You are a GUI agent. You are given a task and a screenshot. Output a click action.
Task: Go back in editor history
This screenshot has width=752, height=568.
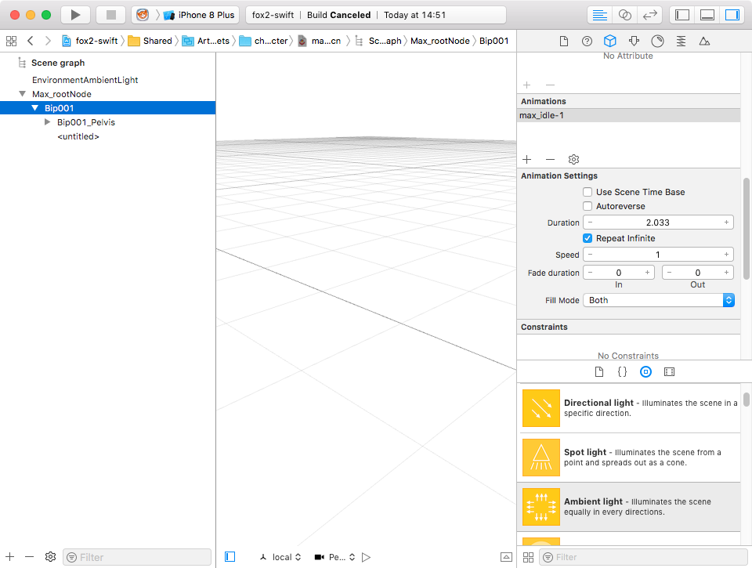pyautogui.click(x=31, y=41)
